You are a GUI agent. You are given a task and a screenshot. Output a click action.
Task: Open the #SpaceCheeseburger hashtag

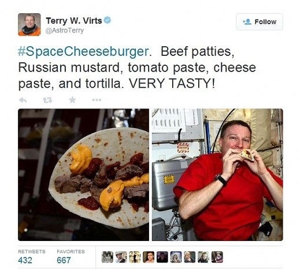pyautogui.click(x=83, y=51)
